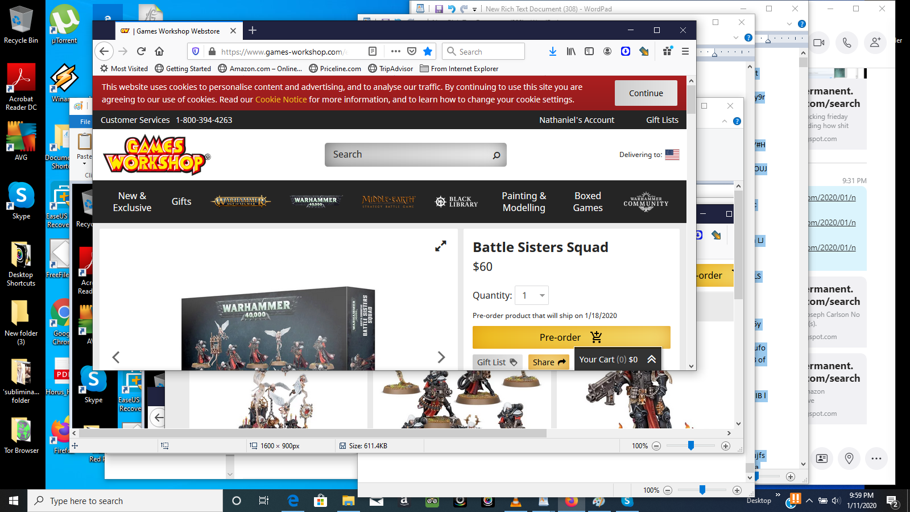This screenshot has height=512, width=910.
Task: Show the next product image
Action: [x=441, y=357]
